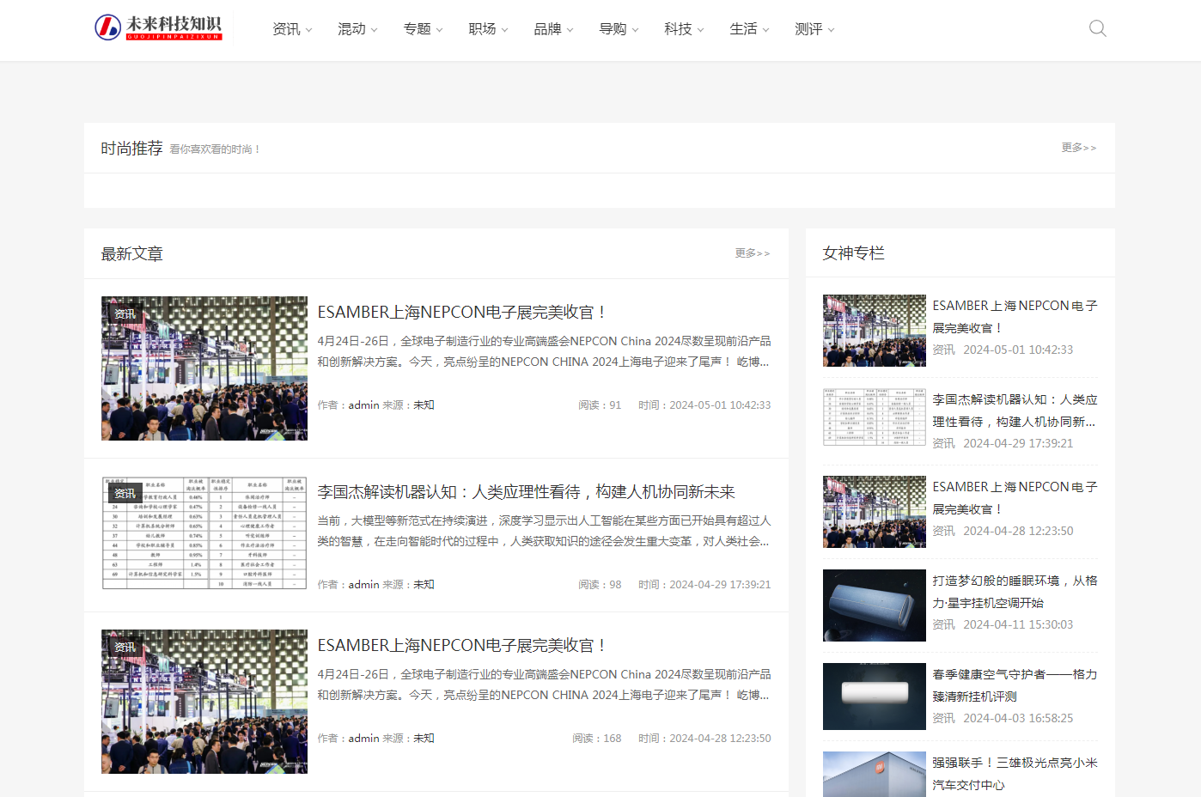Click the 时间：2024-04-29 17:39:21 timestamp

[704, 585]
